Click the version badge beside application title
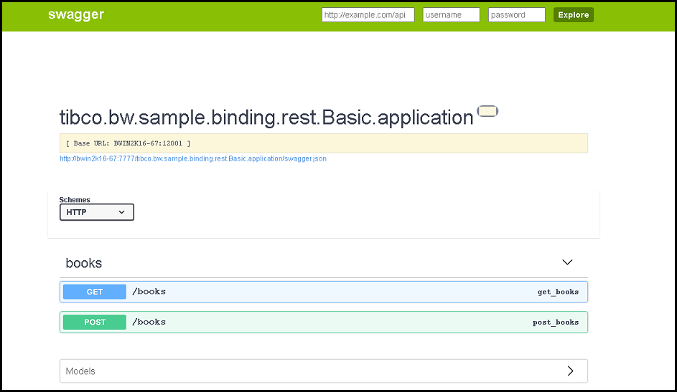Viewport: 677px width, 392px height. tap(487, 111)
